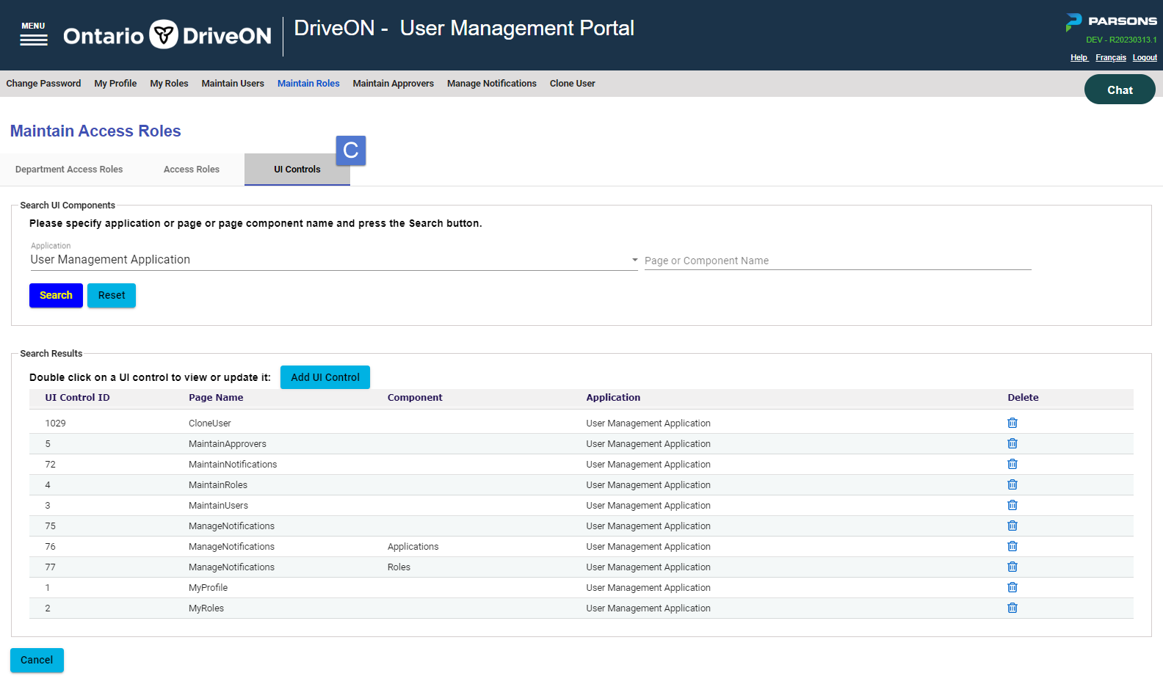Open the hamburger MENU icon

point(33,34)
